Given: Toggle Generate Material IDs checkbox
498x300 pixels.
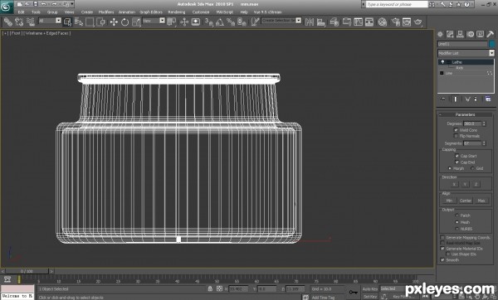Looking at the screenshot, I should tap(442, 249).
